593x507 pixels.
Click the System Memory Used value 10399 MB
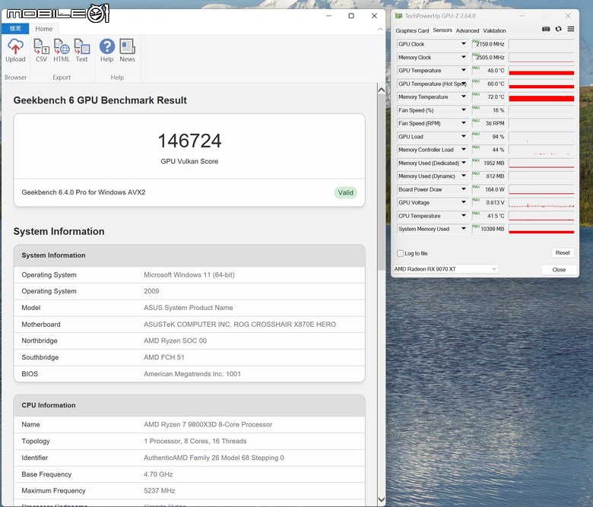pyautogui.click(x=493, y=229)
